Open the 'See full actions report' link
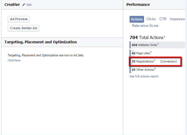Image resolution: width=187 pixels, height=135 pixels. pos(144,76)
